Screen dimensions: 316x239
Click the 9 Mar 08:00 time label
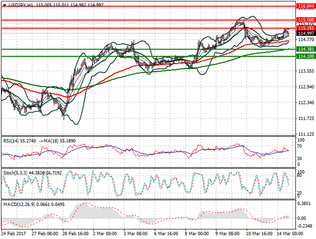[227, 234]
